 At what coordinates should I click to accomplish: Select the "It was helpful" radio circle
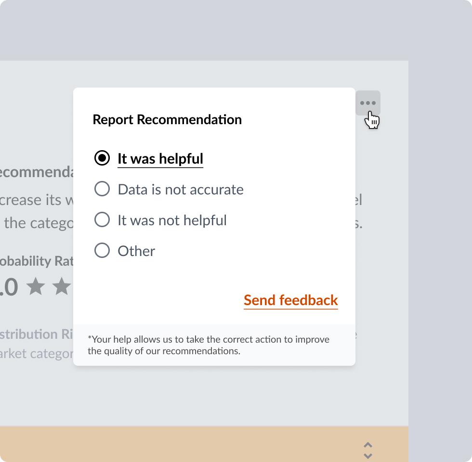pos(102,158)
